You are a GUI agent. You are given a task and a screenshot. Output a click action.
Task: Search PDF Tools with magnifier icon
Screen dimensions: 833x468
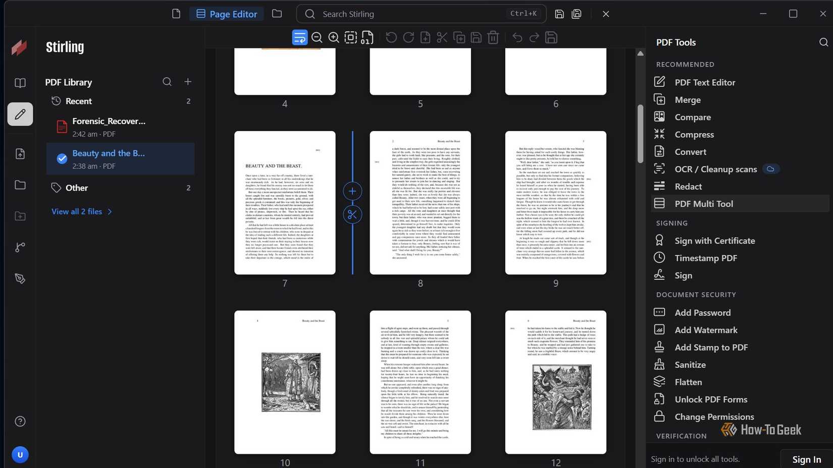(x=823, y=42)
